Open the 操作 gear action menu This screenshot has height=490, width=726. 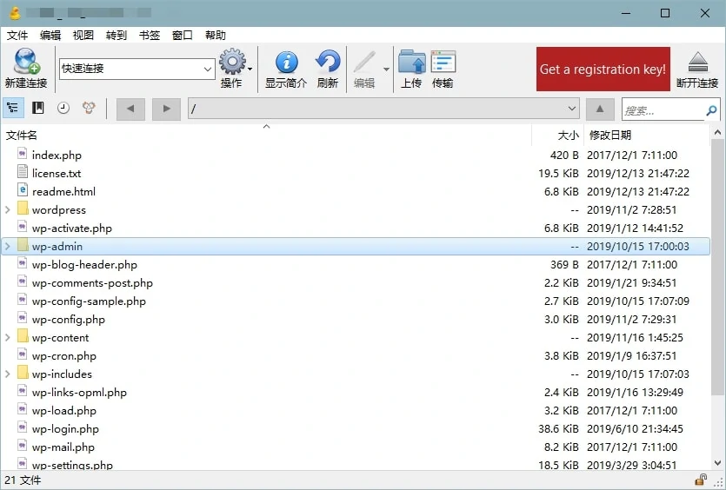coord(232,63)
